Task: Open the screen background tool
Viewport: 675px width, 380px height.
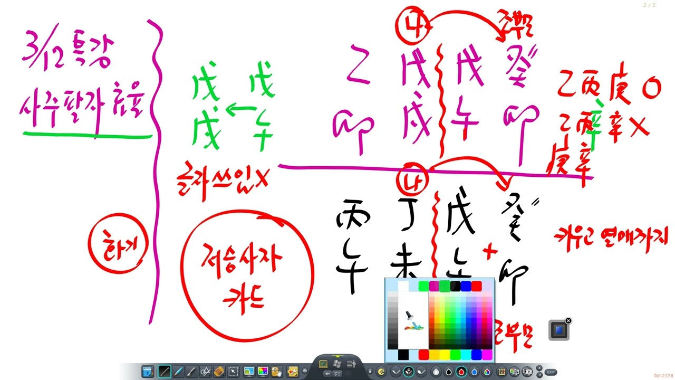Action: (249, 371)
